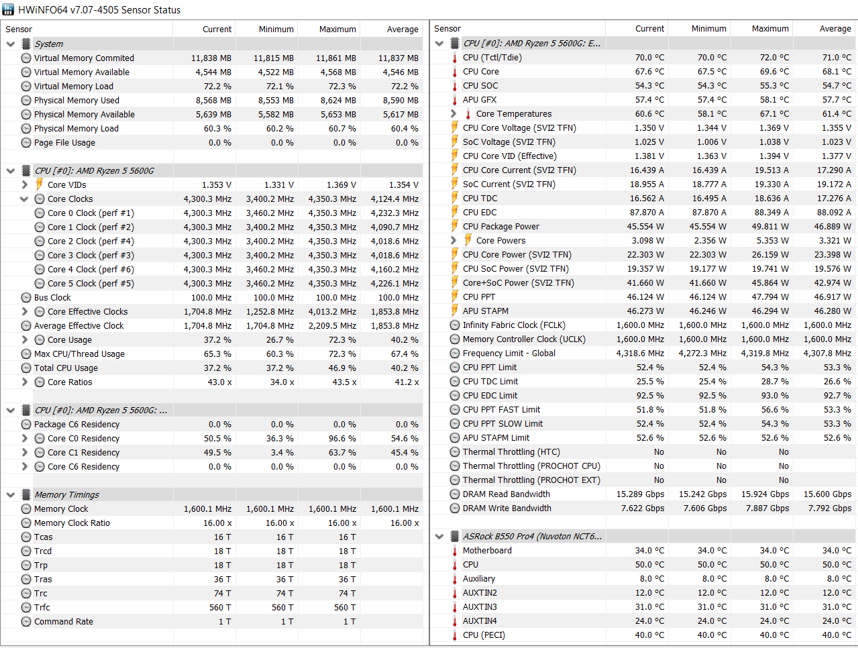This screenshot has height=648, width=858.
Task: Click the clock icon for Core 3 Clock
Action: pyautogui.click(x=40, y=255)
